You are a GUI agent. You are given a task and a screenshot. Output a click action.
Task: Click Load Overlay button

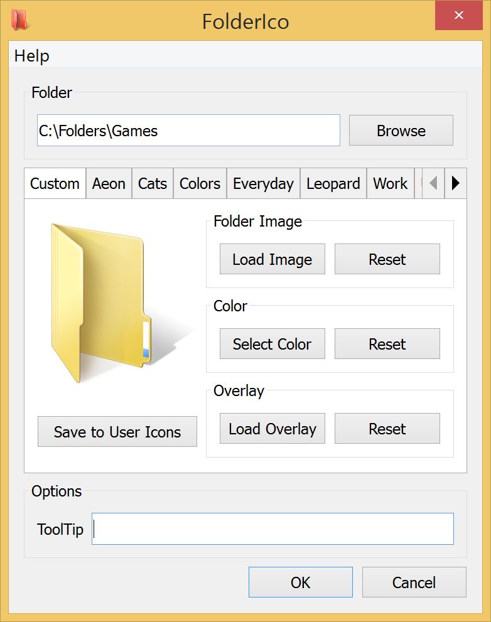point(272,429)
